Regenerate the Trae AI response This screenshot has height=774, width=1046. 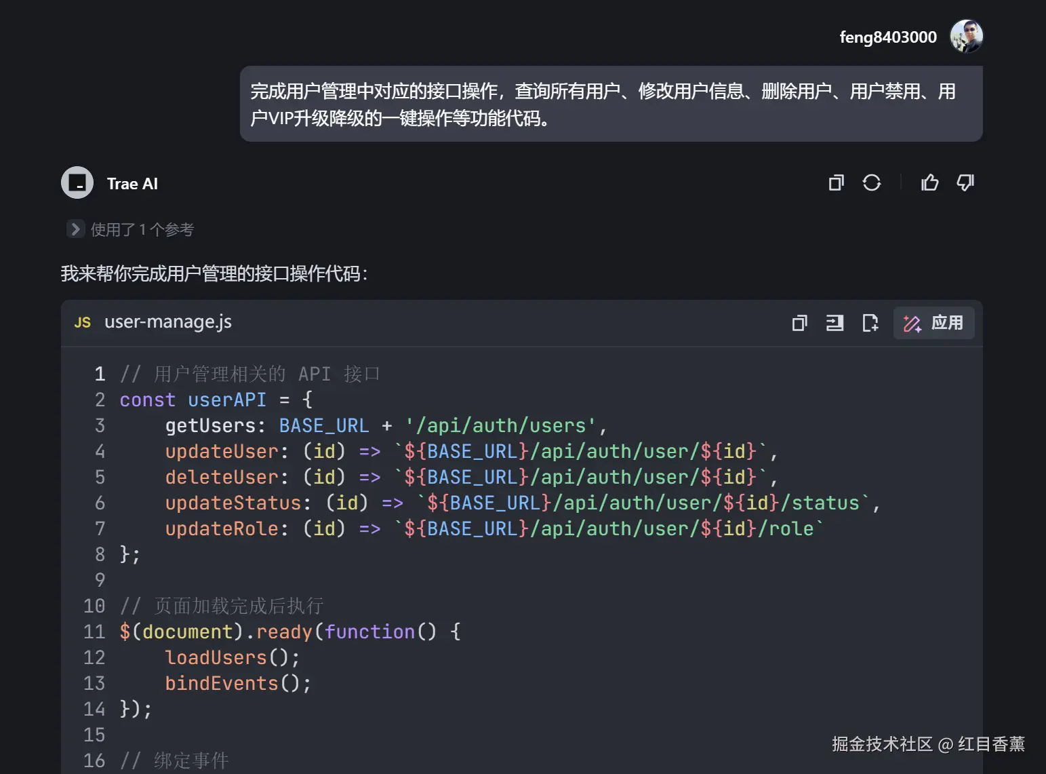coord(872,182)
